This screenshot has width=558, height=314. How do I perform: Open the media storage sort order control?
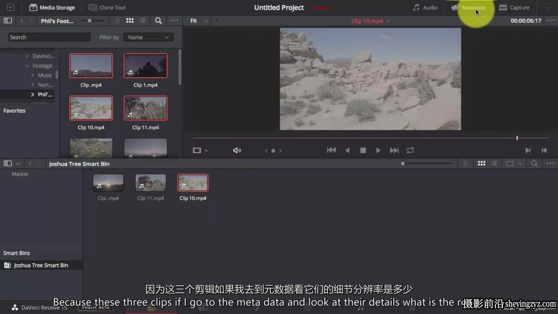117,20
